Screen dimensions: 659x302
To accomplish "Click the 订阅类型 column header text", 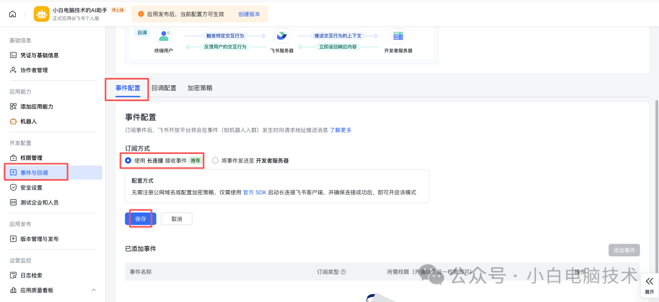I will pyautogui.click(x=328, y=272).
